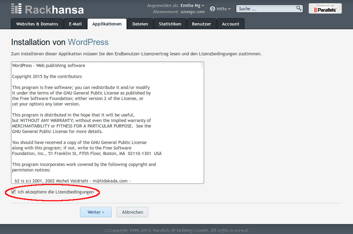Select the Applikationen tab
The height and width of the screenshot is (234, 353).
coord(107,24)
